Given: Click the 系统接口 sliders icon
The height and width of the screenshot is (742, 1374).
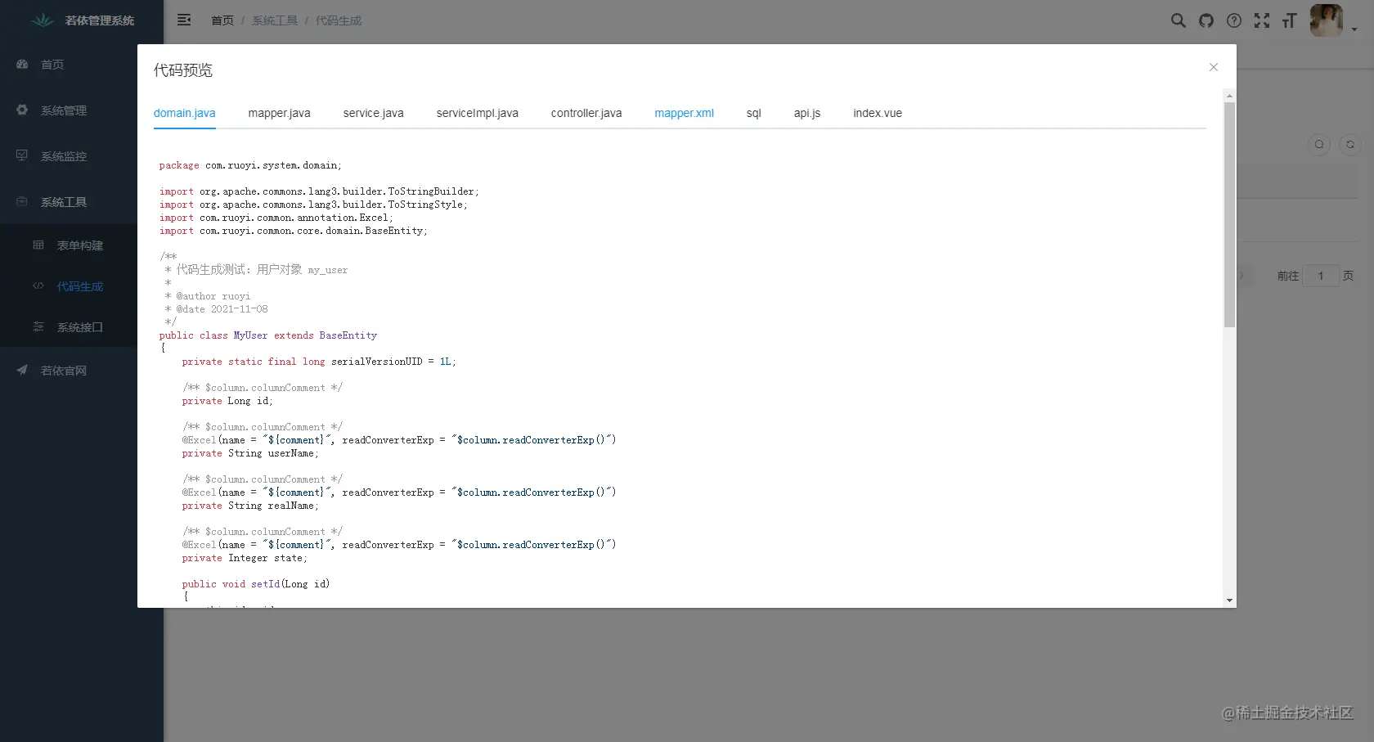Looking at the screenshot, I should [x=38, y=326].
